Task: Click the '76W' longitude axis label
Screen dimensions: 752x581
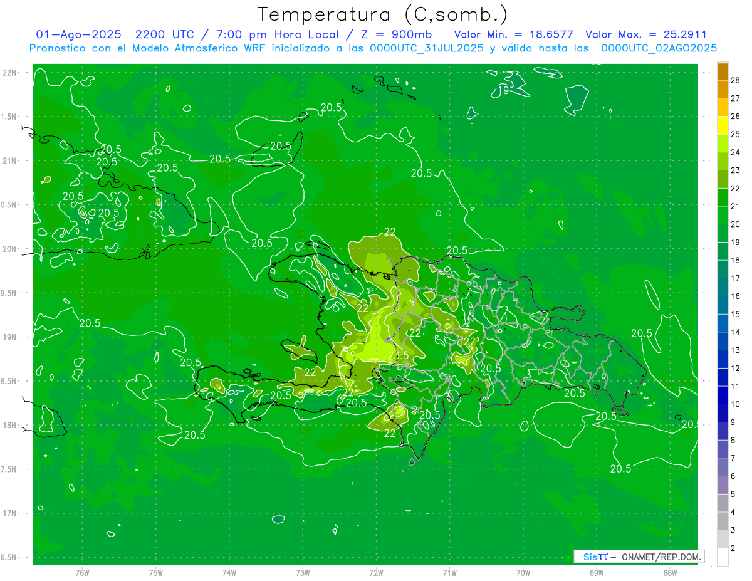Action: pos(82,572)
